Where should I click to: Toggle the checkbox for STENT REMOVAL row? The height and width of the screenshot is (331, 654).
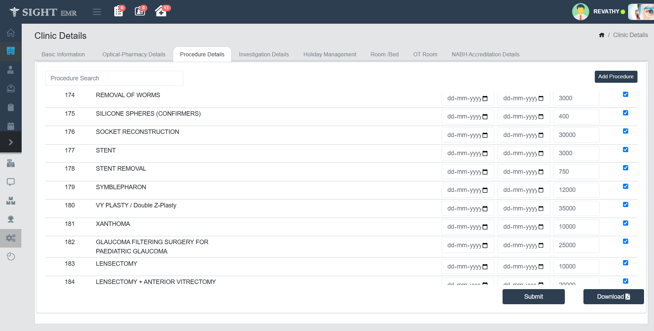coord(625,168)
